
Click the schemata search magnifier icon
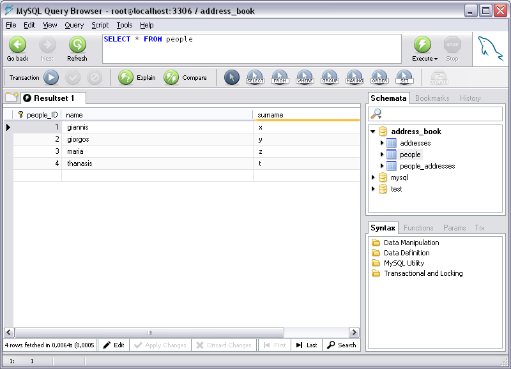pyautogui.click(x=376, y=114)
